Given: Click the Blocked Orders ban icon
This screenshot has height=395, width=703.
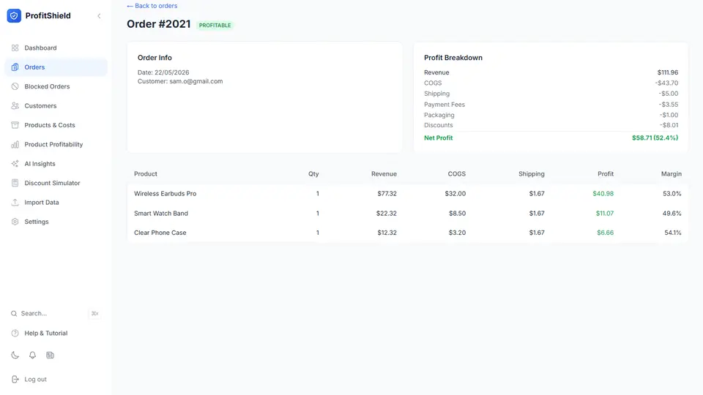Looking at the screenshot, I should tap(15, 86).
